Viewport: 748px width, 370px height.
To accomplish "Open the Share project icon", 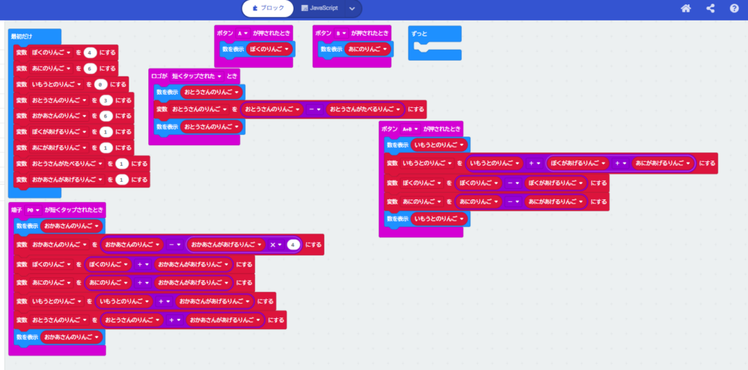I will point(710,8).
